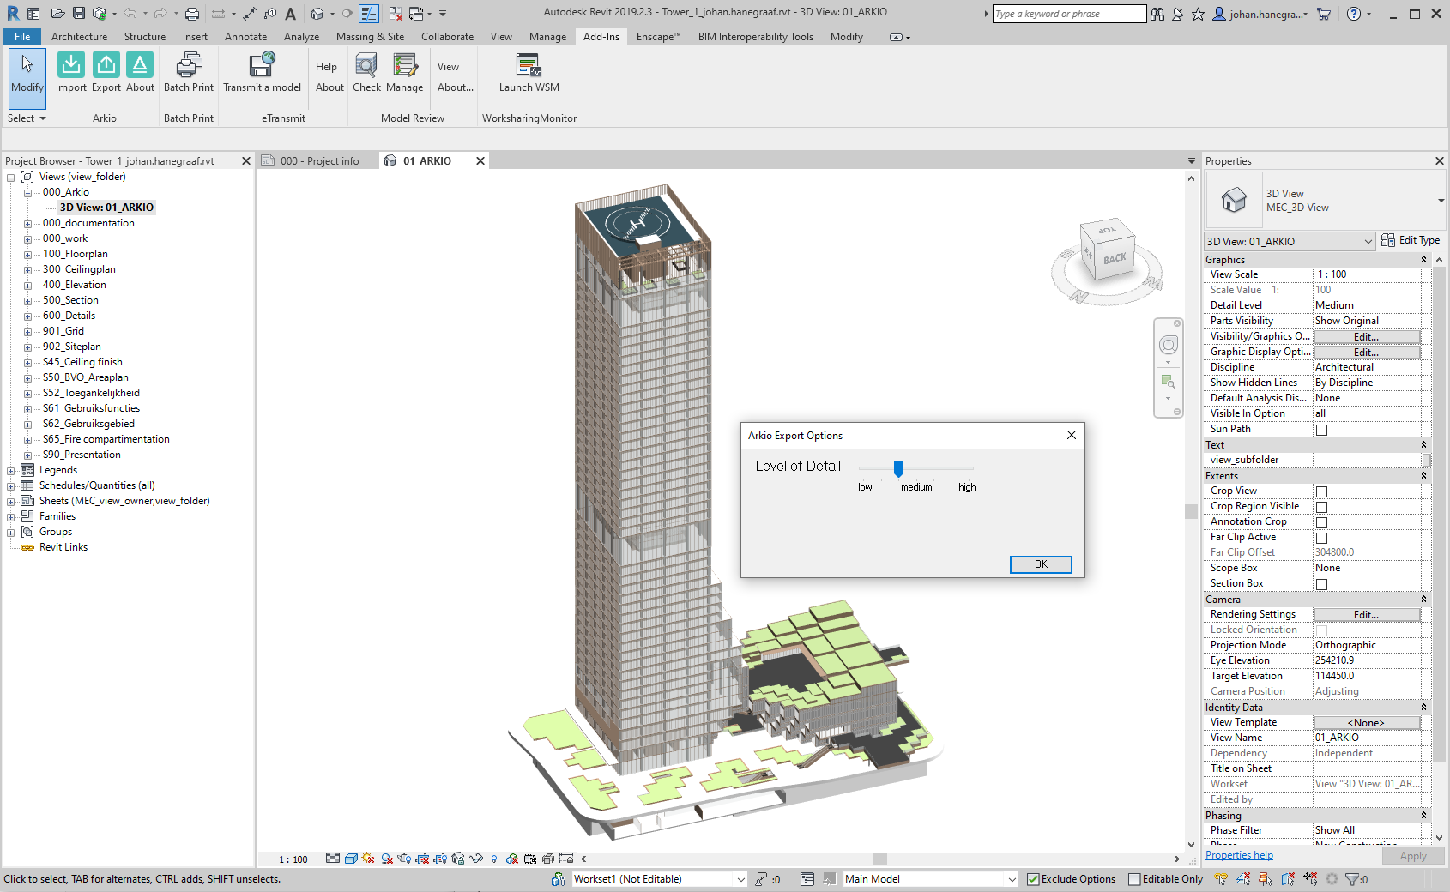
Task: Open the File menu
Action: point(22,37)
